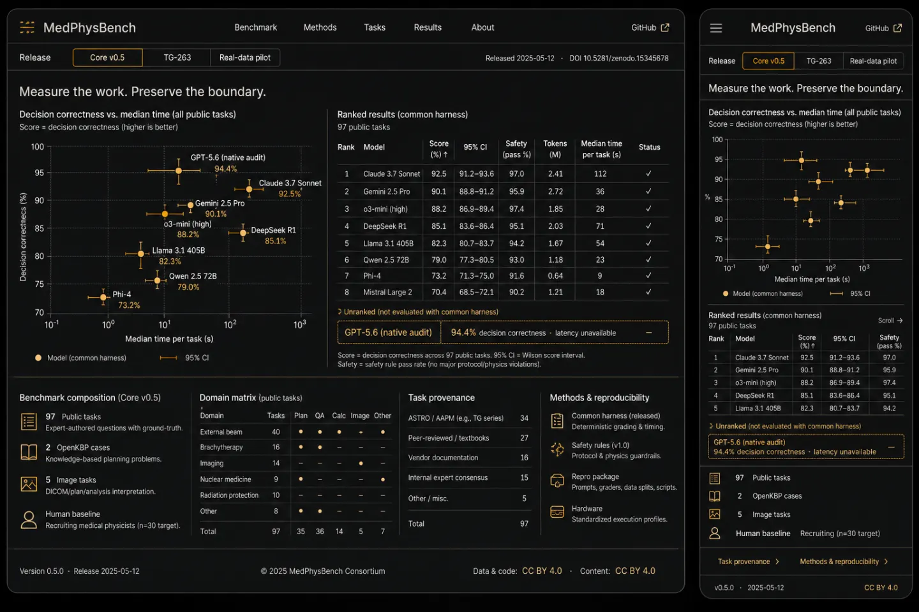Image resolution: width=919 pixels, height=612 pixels.
Task: Click the external-link icon beside mobile GitHub
Action: 897,28
